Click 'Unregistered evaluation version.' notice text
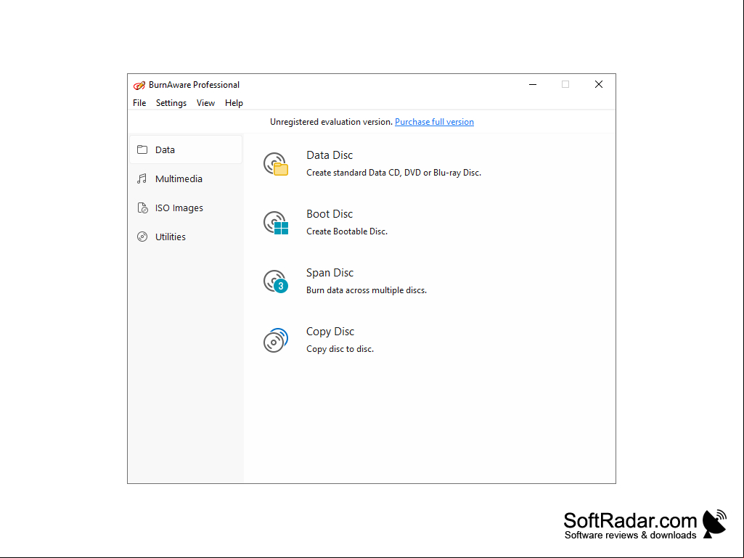Viewport: 744px width, 558px height. point(332,122)
